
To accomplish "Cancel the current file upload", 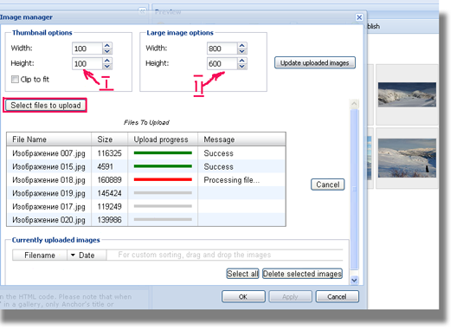I will pos(327,184).
